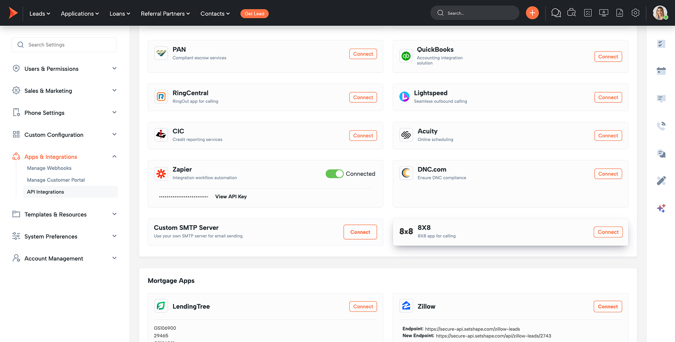Click the Zillow logo icon
This screenshot has height=342, width=675.
(406, 306)
